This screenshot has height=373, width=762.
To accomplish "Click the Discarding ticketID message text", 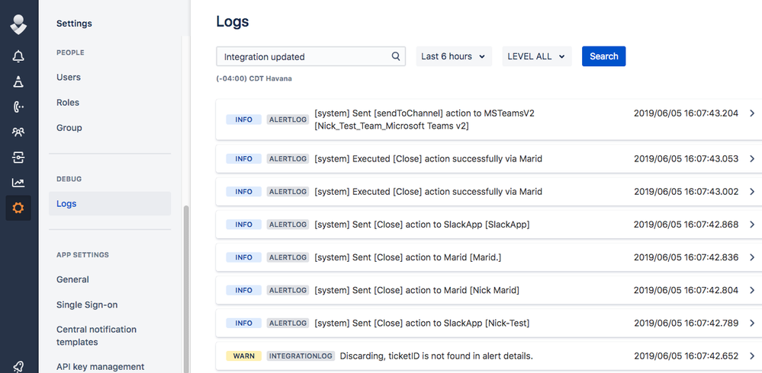I will (436, 356).
